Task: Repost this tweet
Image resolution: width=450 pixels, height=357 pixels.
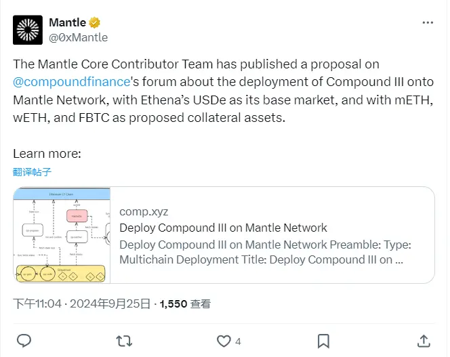Action: point(124,340)
